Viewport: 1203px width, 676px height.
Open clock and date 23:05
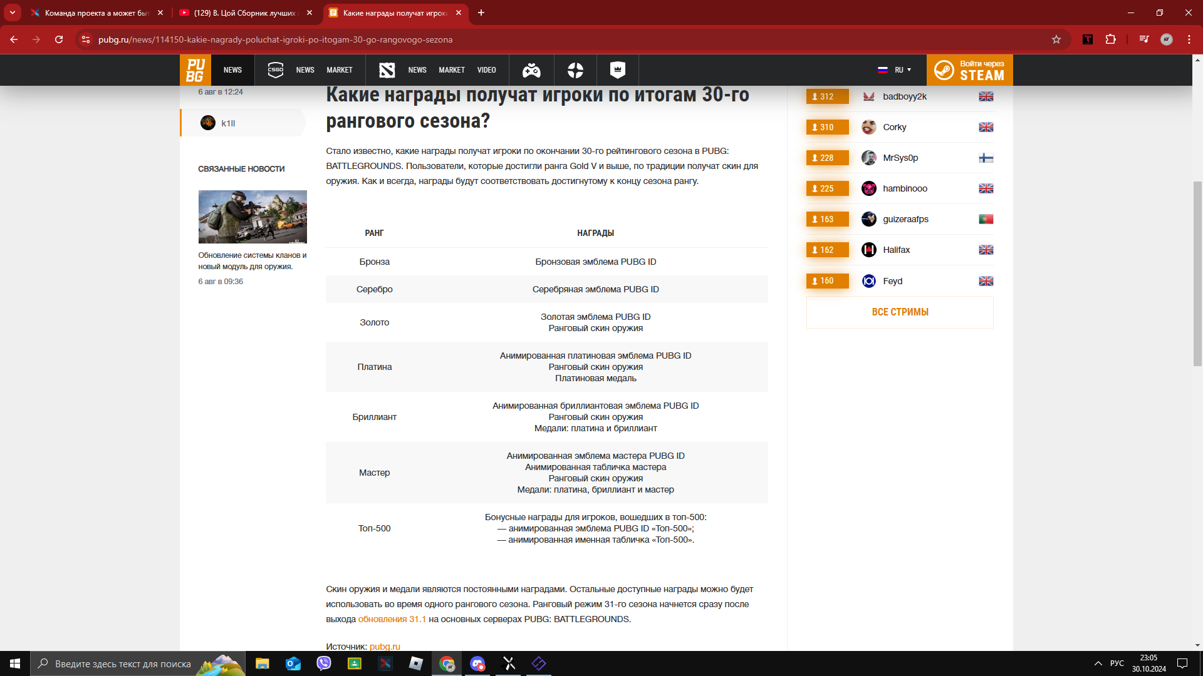[x=1149, y=663]
